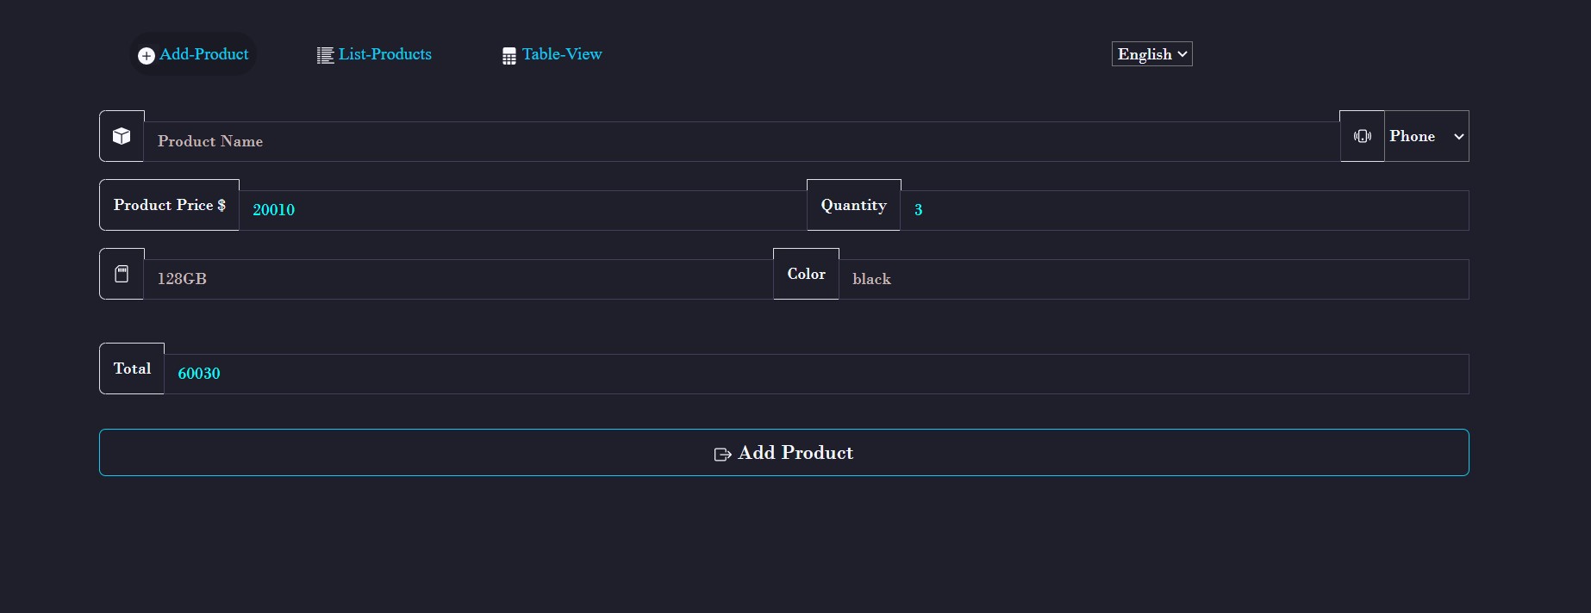Switch to the List-Products tab
This screenshot has width=1591, height=613.
384,54
